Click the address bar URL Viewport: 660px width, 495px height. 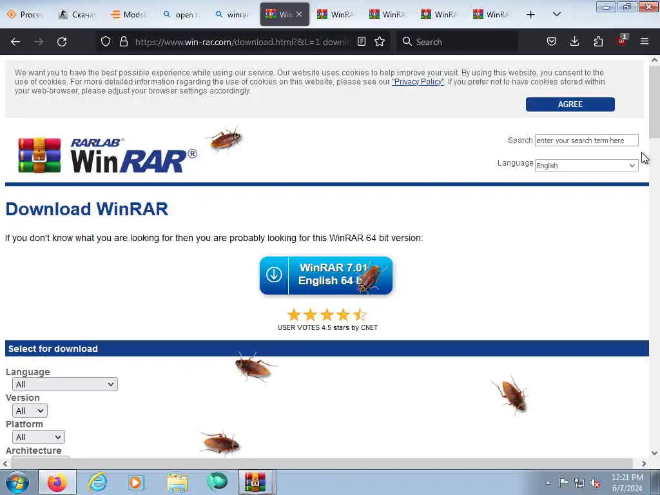pos(242,42)
